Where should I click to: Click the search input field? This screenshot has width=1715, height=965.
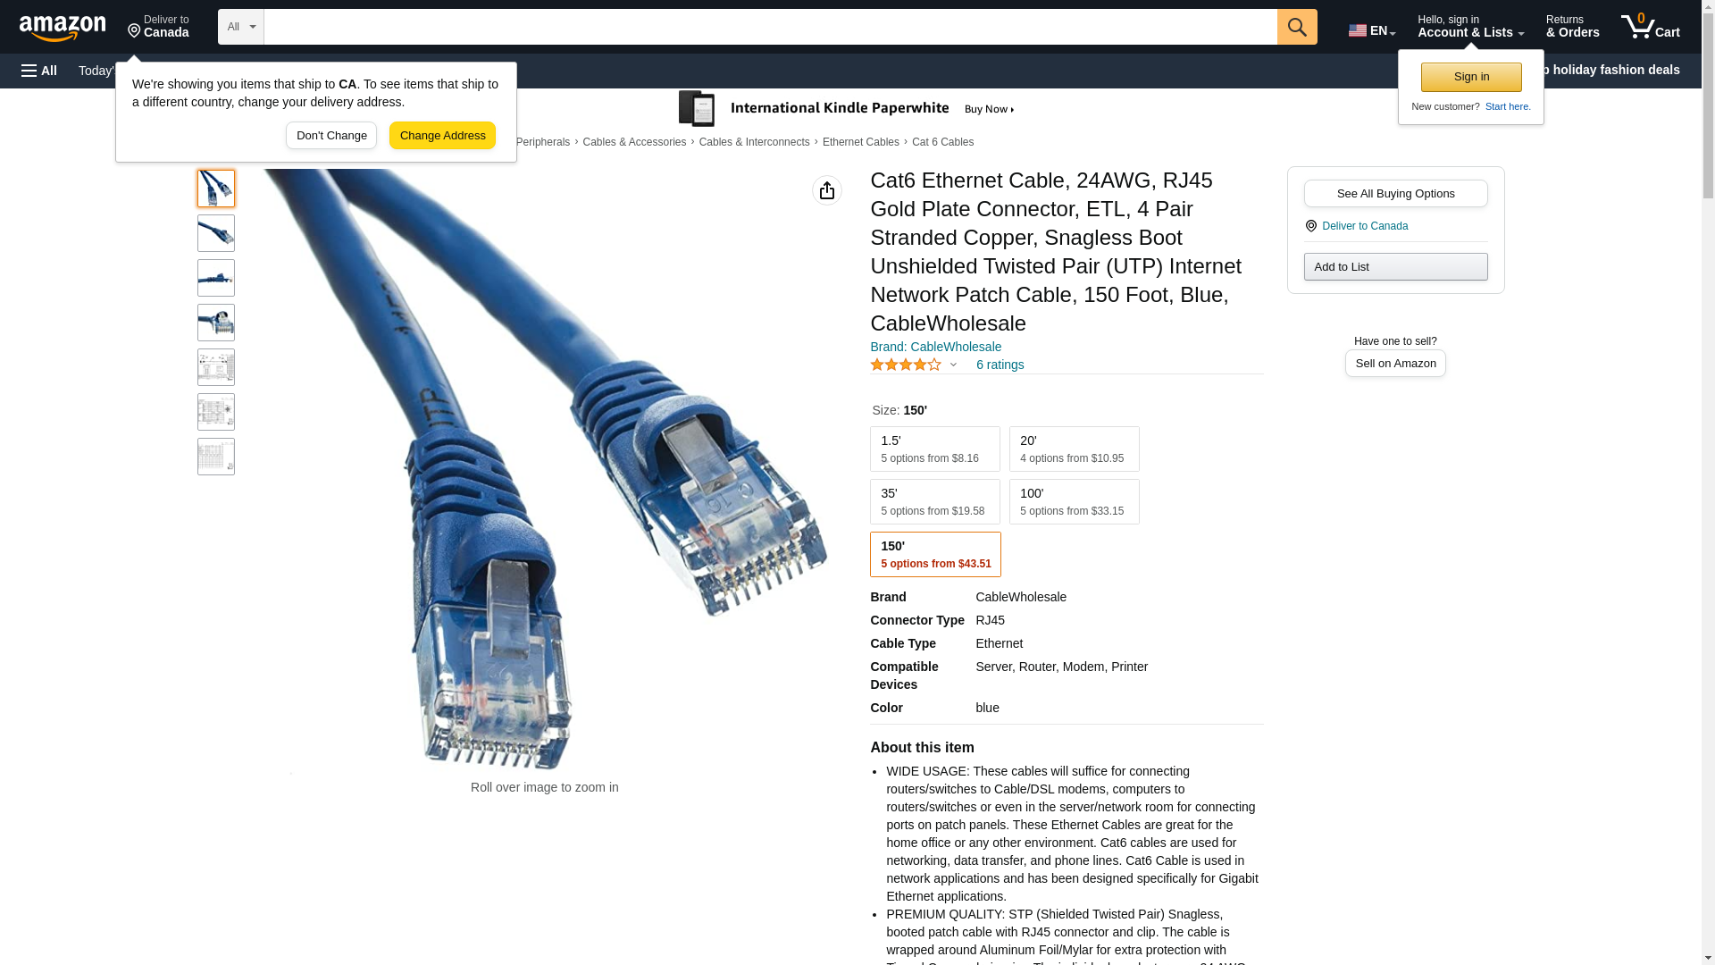(771, 27)
